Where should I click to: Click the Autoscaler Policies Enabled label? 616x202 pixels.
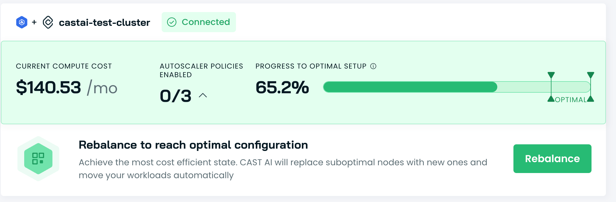tap(201, 70)
